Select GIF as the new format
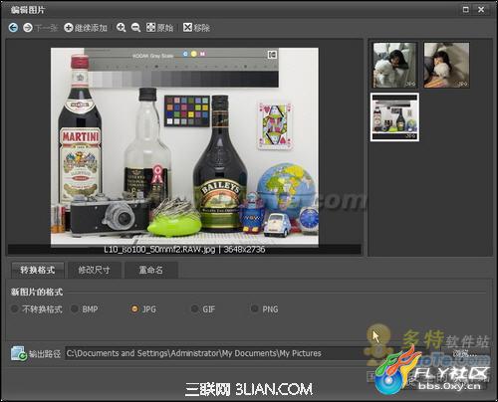This screenshot has width=498, height=402. tap(203, 309)
